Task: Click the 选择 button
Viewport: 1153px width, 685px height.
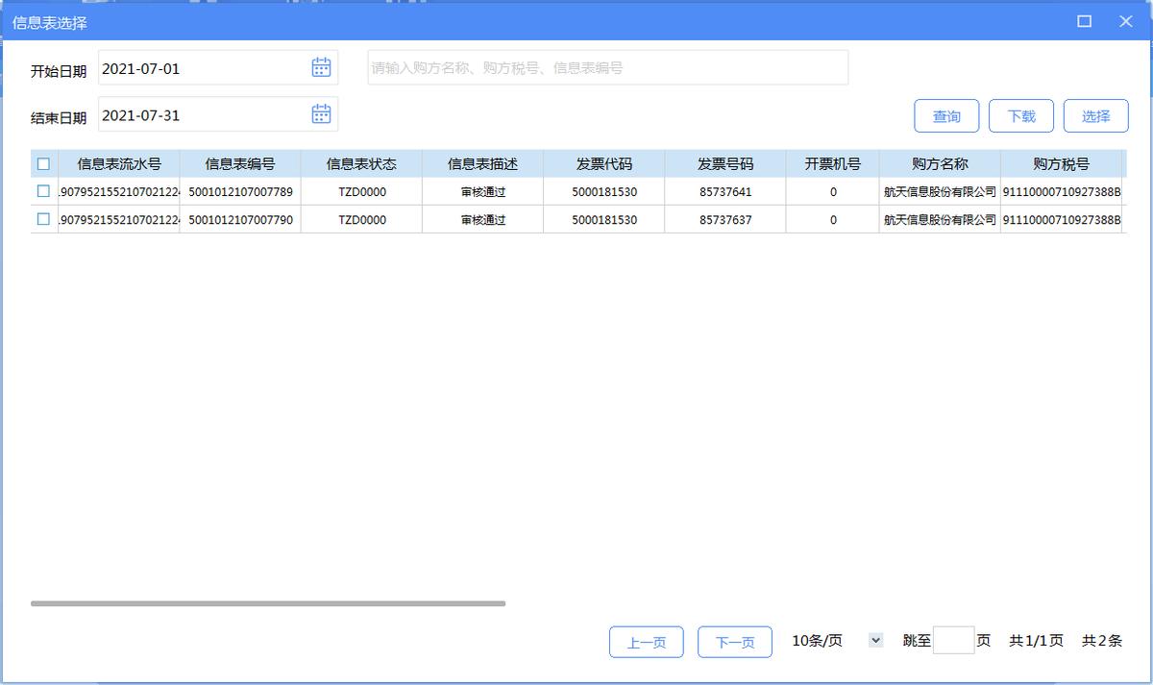Action: (1096, 116)
